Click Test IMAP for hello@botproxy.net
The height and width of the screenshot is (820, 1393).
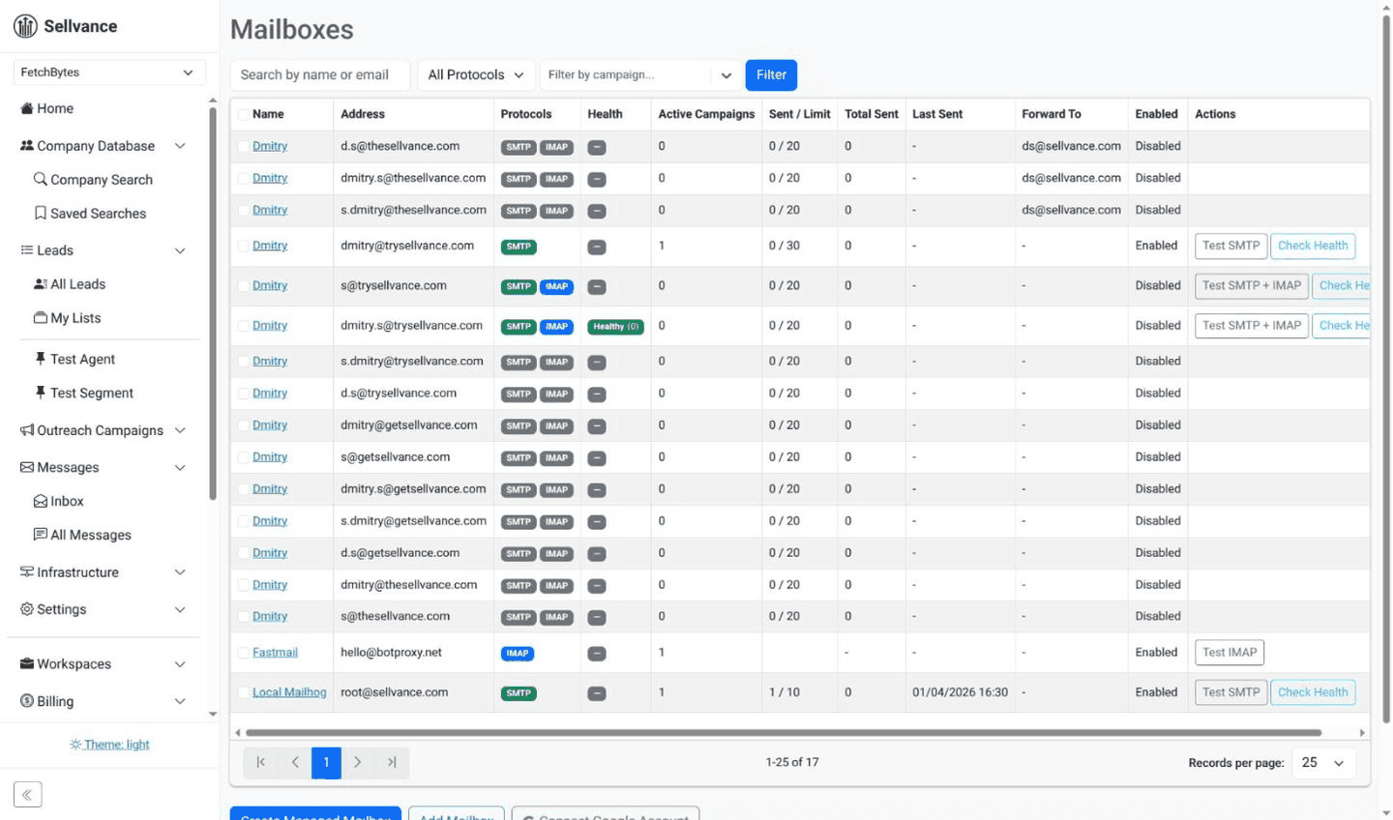pyautogui.click(x=1230, y=653)
